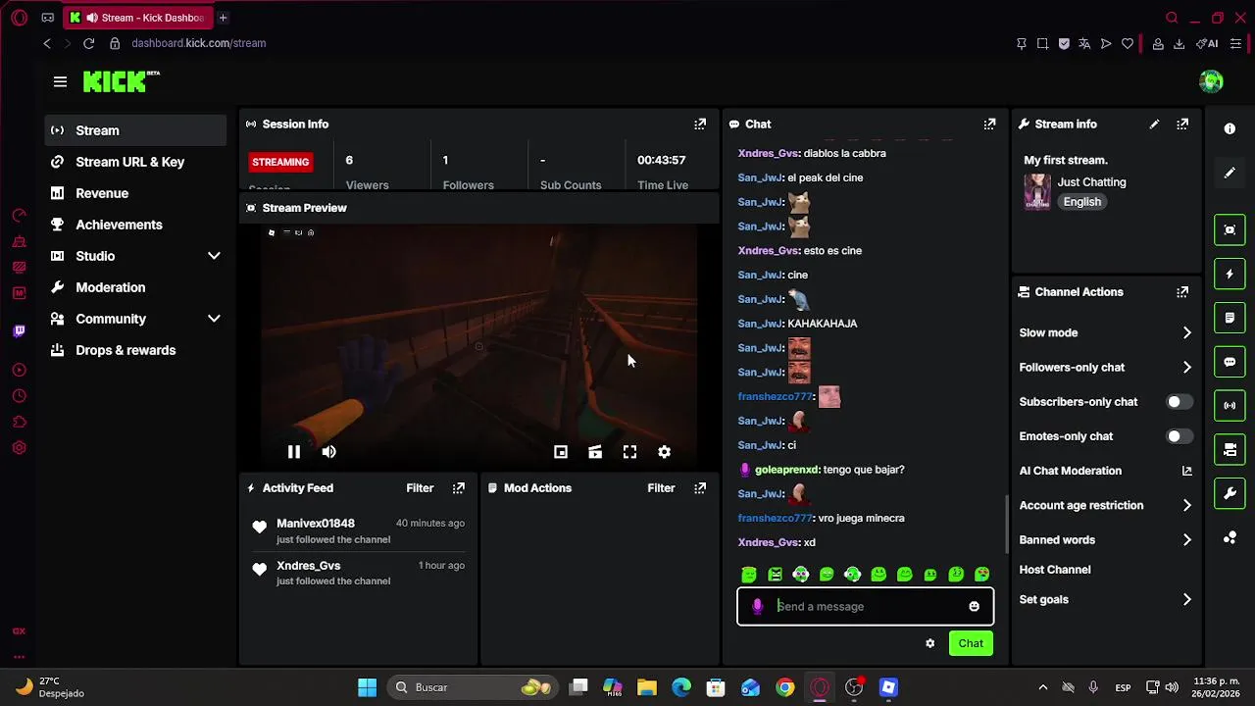
Task: Pop out the Chat panel
Action: tap(989, 125)
